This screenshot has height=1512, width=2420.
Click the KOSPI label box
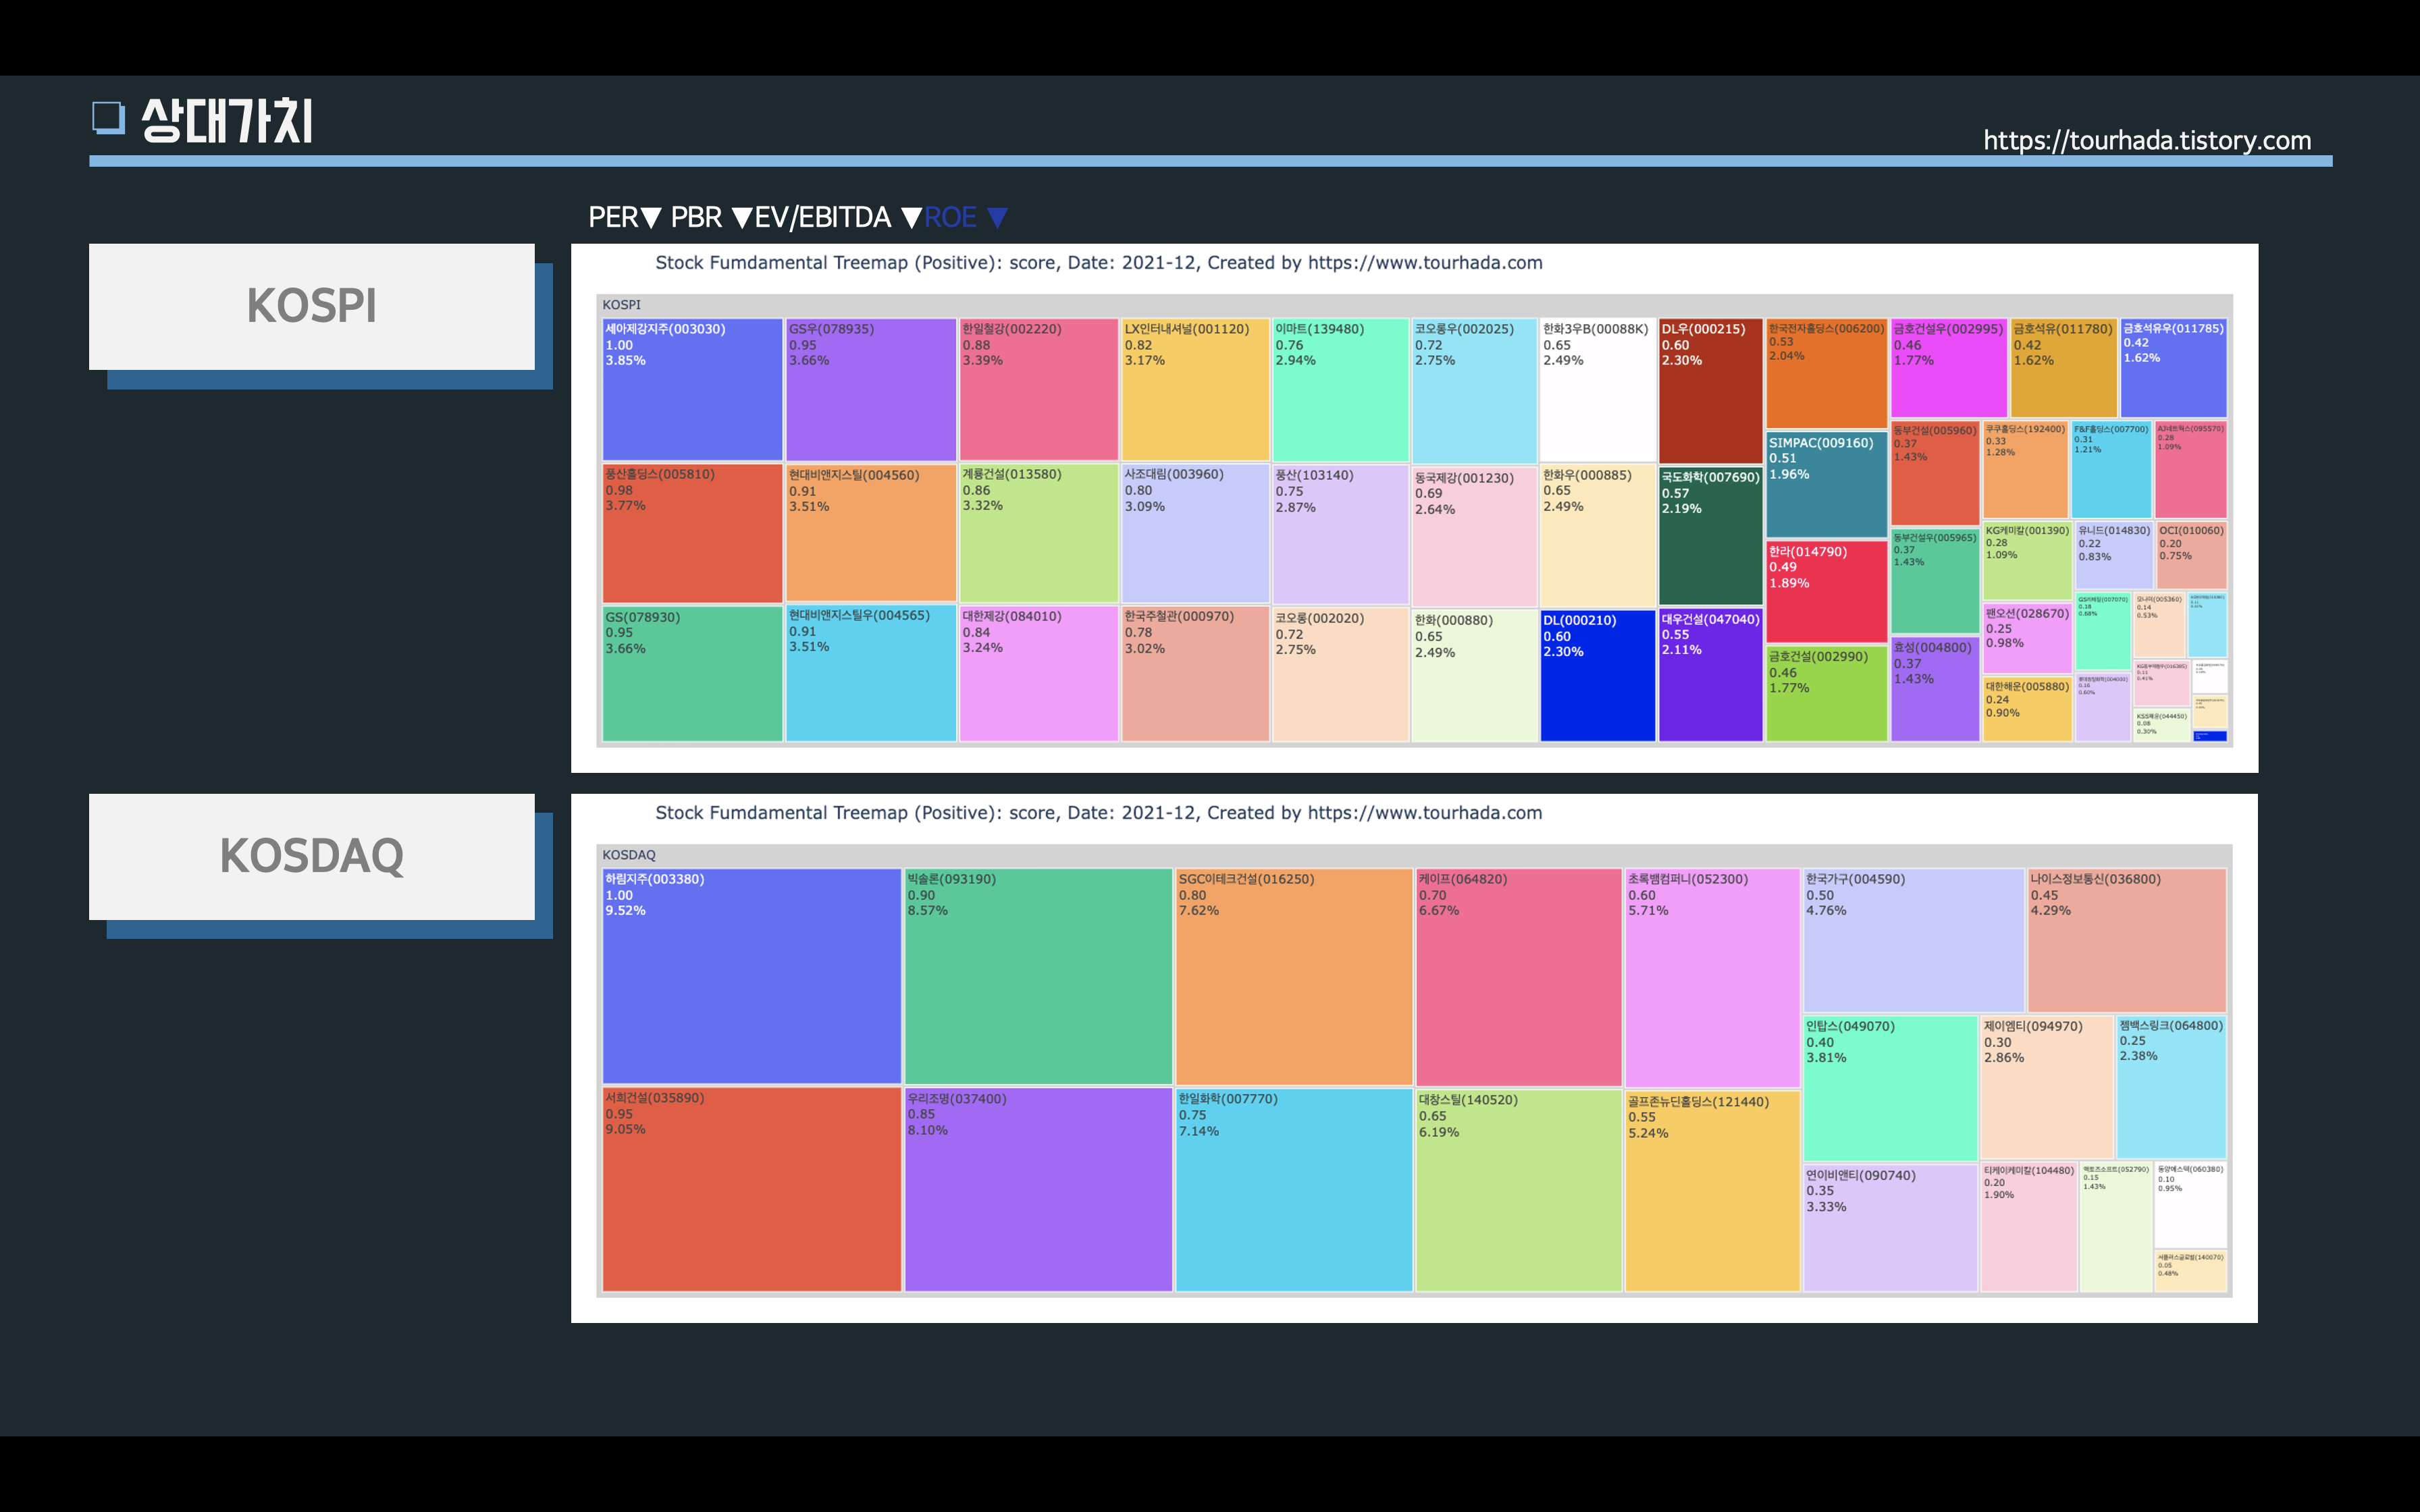click(x=311, y=306)
